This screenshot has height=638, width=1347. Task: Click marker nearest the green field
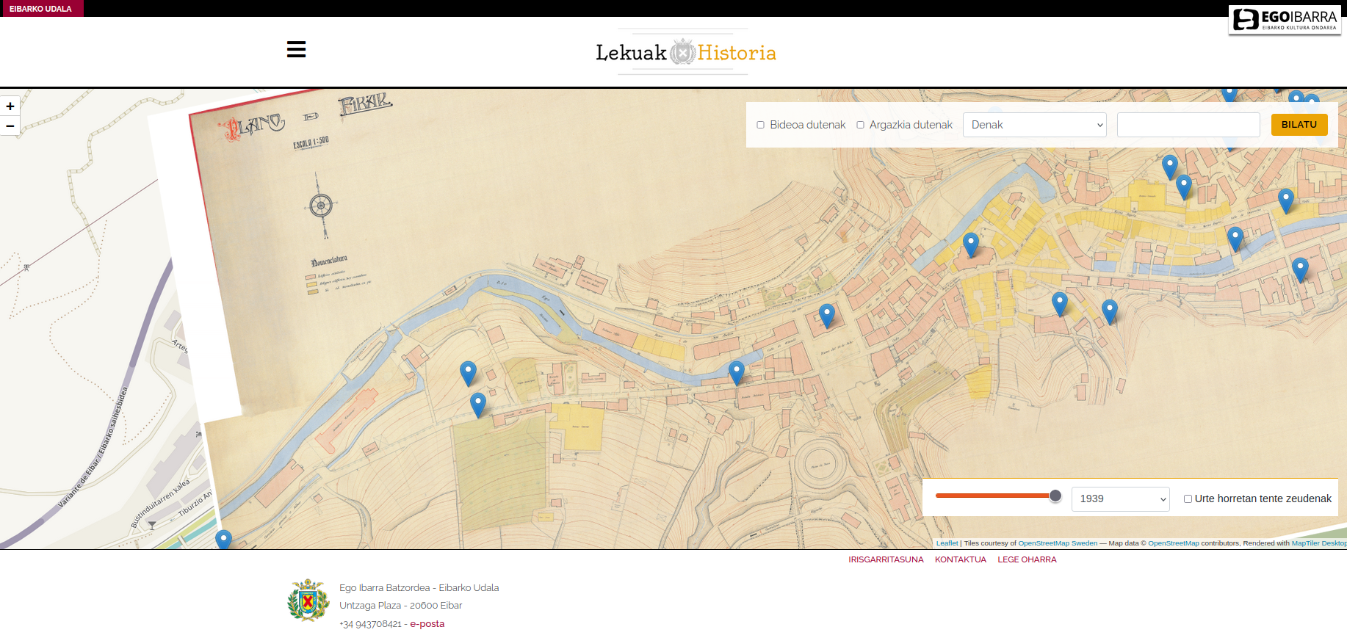coord(478,404)
